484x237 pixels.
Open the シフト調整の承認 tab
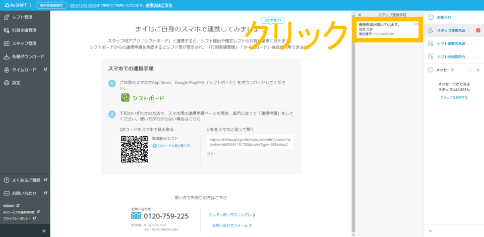pyautogui.click(x=451, y=43)
